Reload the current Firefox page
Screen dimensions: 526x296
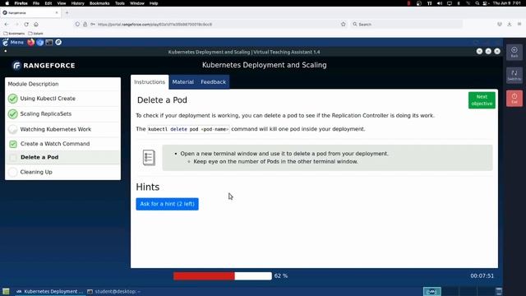[x=26, y=24]
